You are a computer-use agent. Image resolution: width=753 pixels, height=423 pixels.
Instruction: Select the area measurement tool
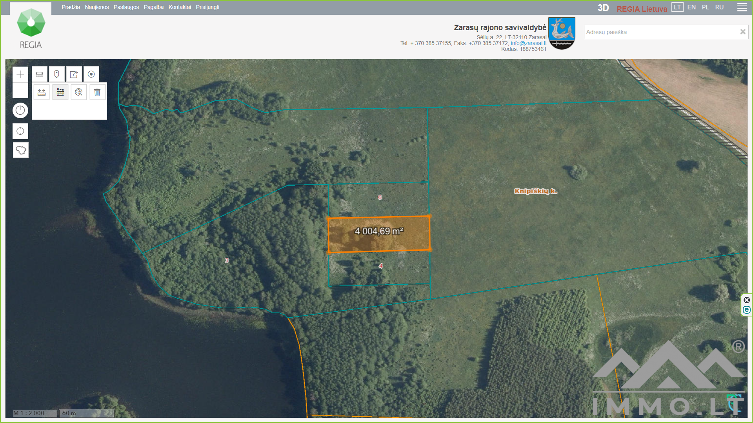(x=60, y=92)
